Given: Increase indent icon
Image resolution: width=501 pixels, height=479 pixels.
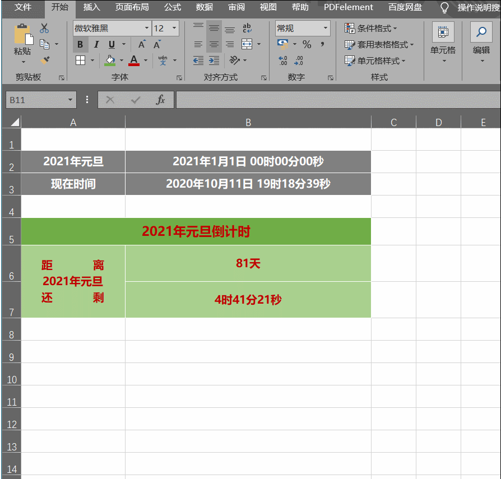Looking at the screenshot, I should (x=214, y=60).
